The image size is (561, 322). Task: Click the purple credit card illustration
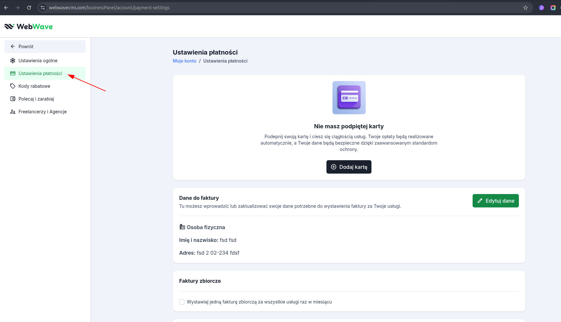click(349, 98)
